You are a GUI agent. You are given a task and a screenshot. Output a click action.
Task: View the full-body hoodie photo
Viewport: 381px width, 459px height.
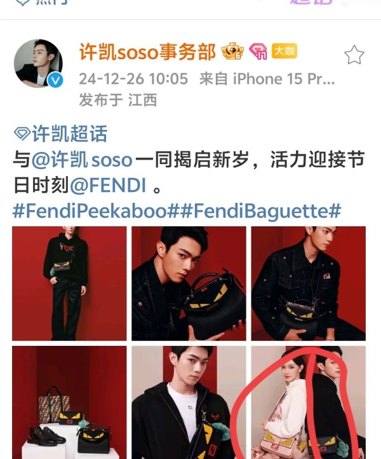pyautogui.click(x=69, y=284)
